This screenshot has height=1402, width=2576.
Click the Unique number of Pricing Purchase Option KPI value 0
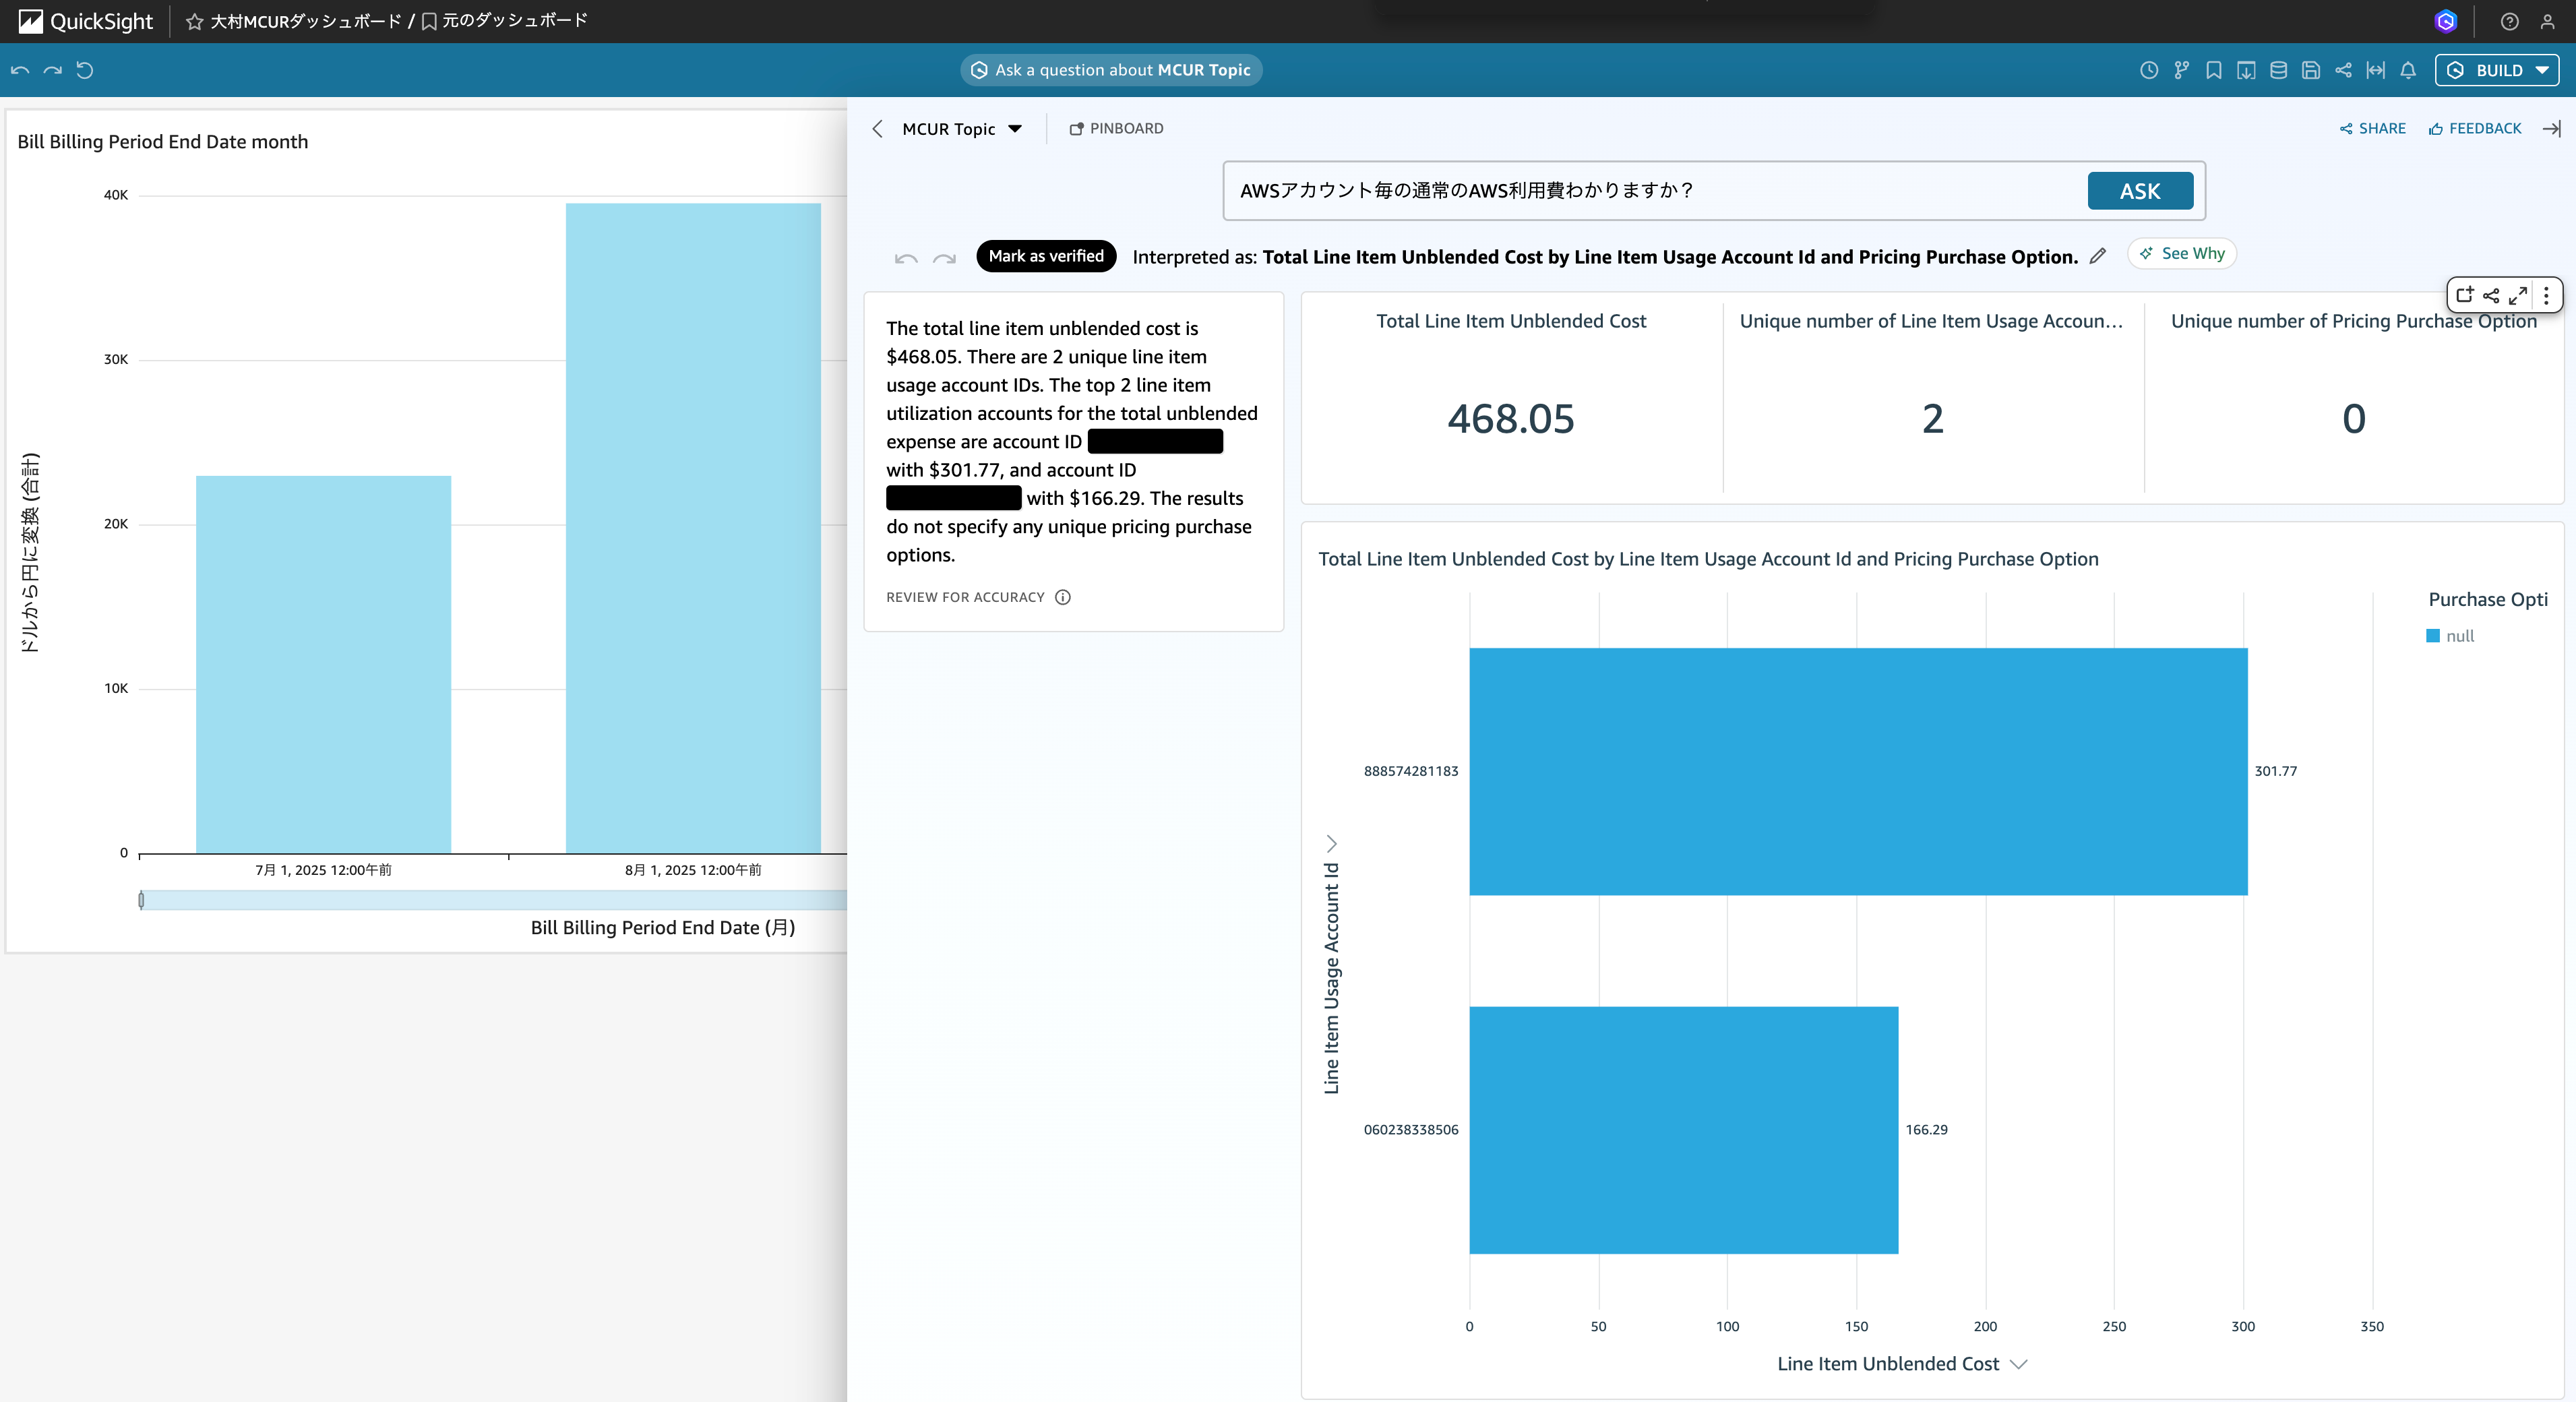[2353, 419]
